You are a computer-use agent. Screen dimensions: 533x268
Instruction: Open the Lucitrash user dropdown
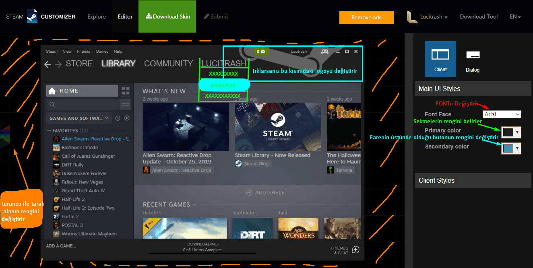click(x=434, y=16)
